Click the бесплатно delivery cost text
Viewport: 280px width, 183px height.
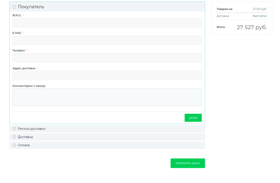(259, 16)
